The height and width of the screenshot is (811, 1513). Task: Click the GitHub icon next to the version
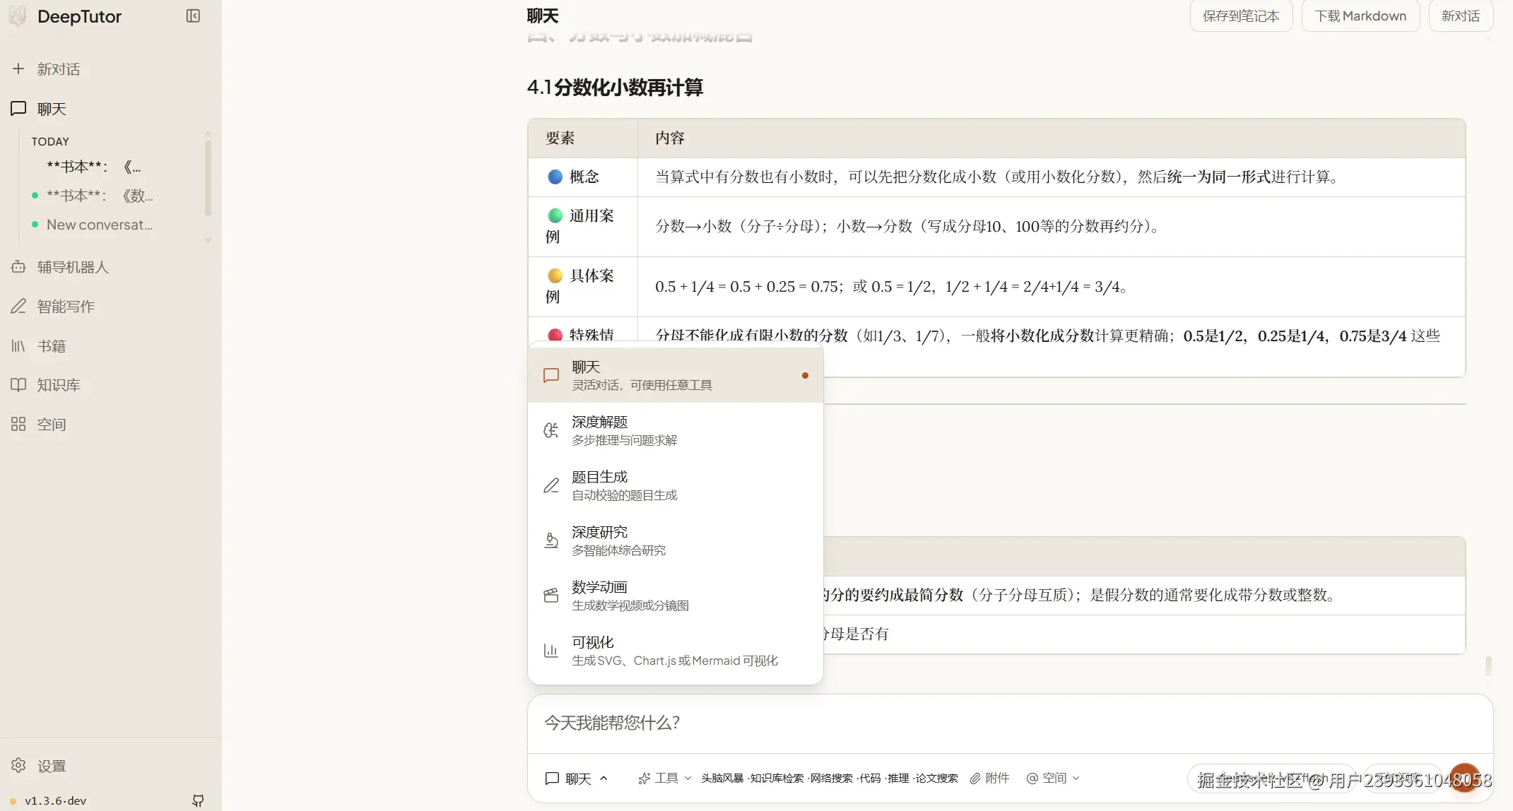[x=198, y=800]
